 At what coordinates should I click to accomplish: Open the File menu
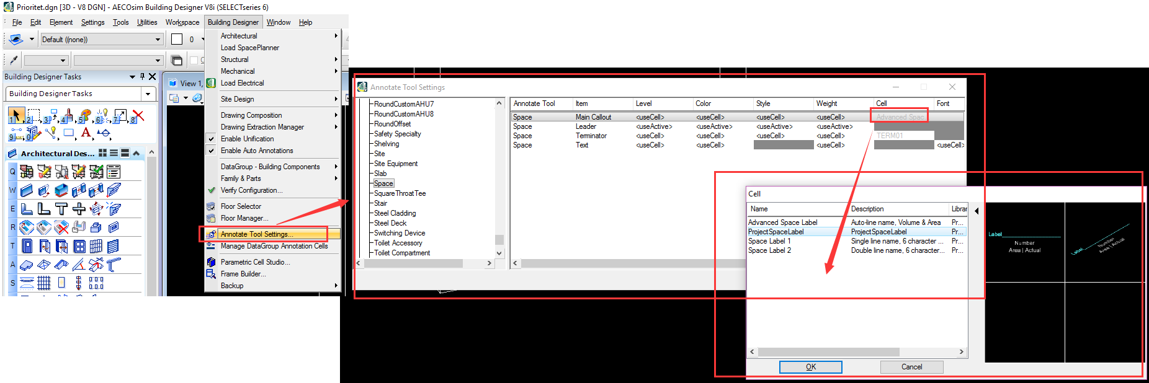(17, 22)
